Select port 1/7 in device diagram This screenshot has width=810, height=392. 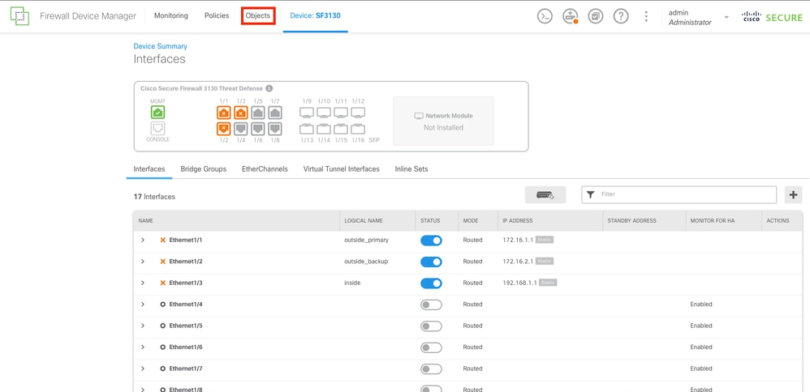click(275, 113)
